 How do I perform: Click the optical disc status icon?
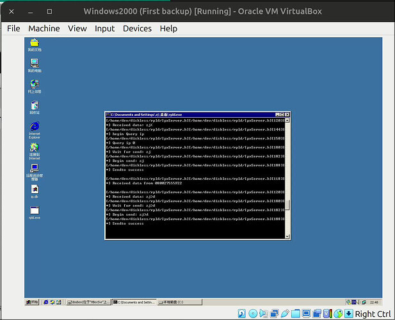(253, 314)
